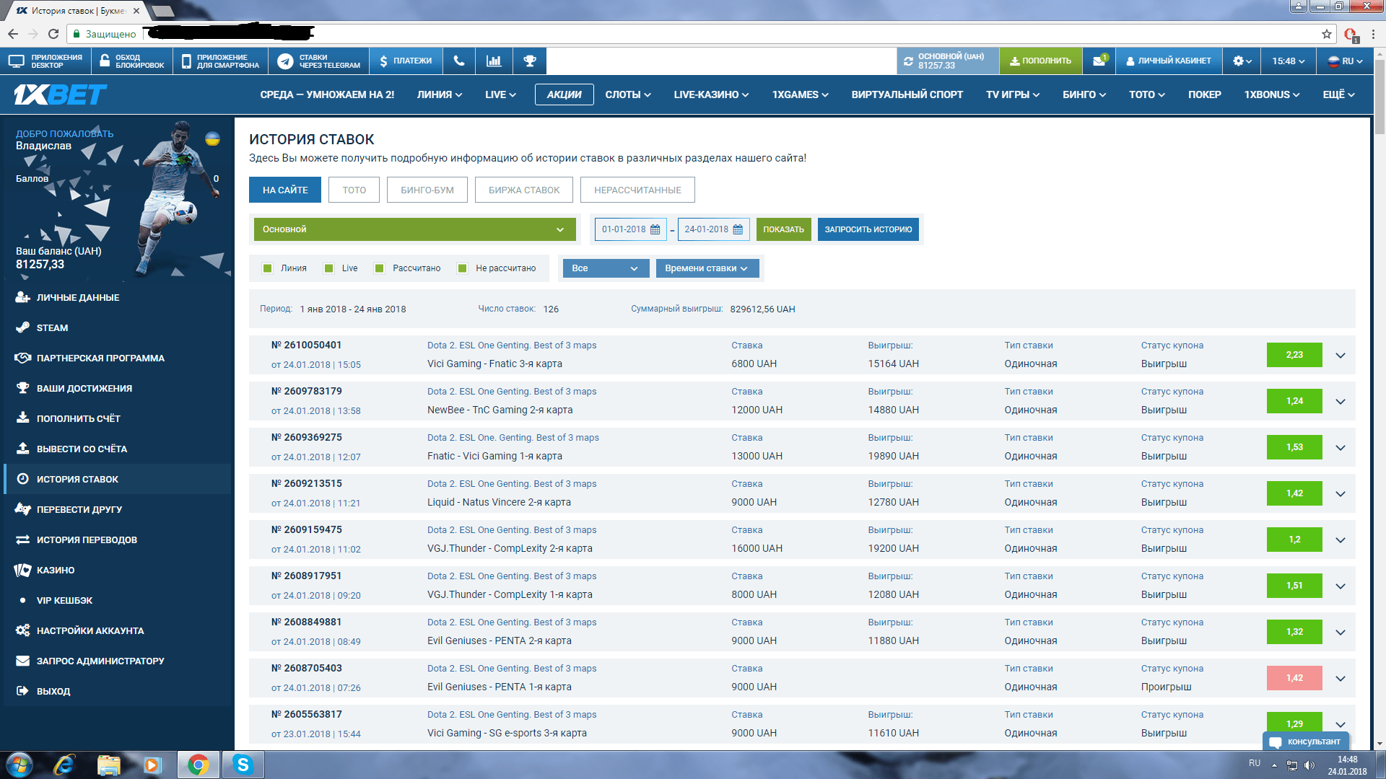Launch Skype from the taskbar

(243, 765)
